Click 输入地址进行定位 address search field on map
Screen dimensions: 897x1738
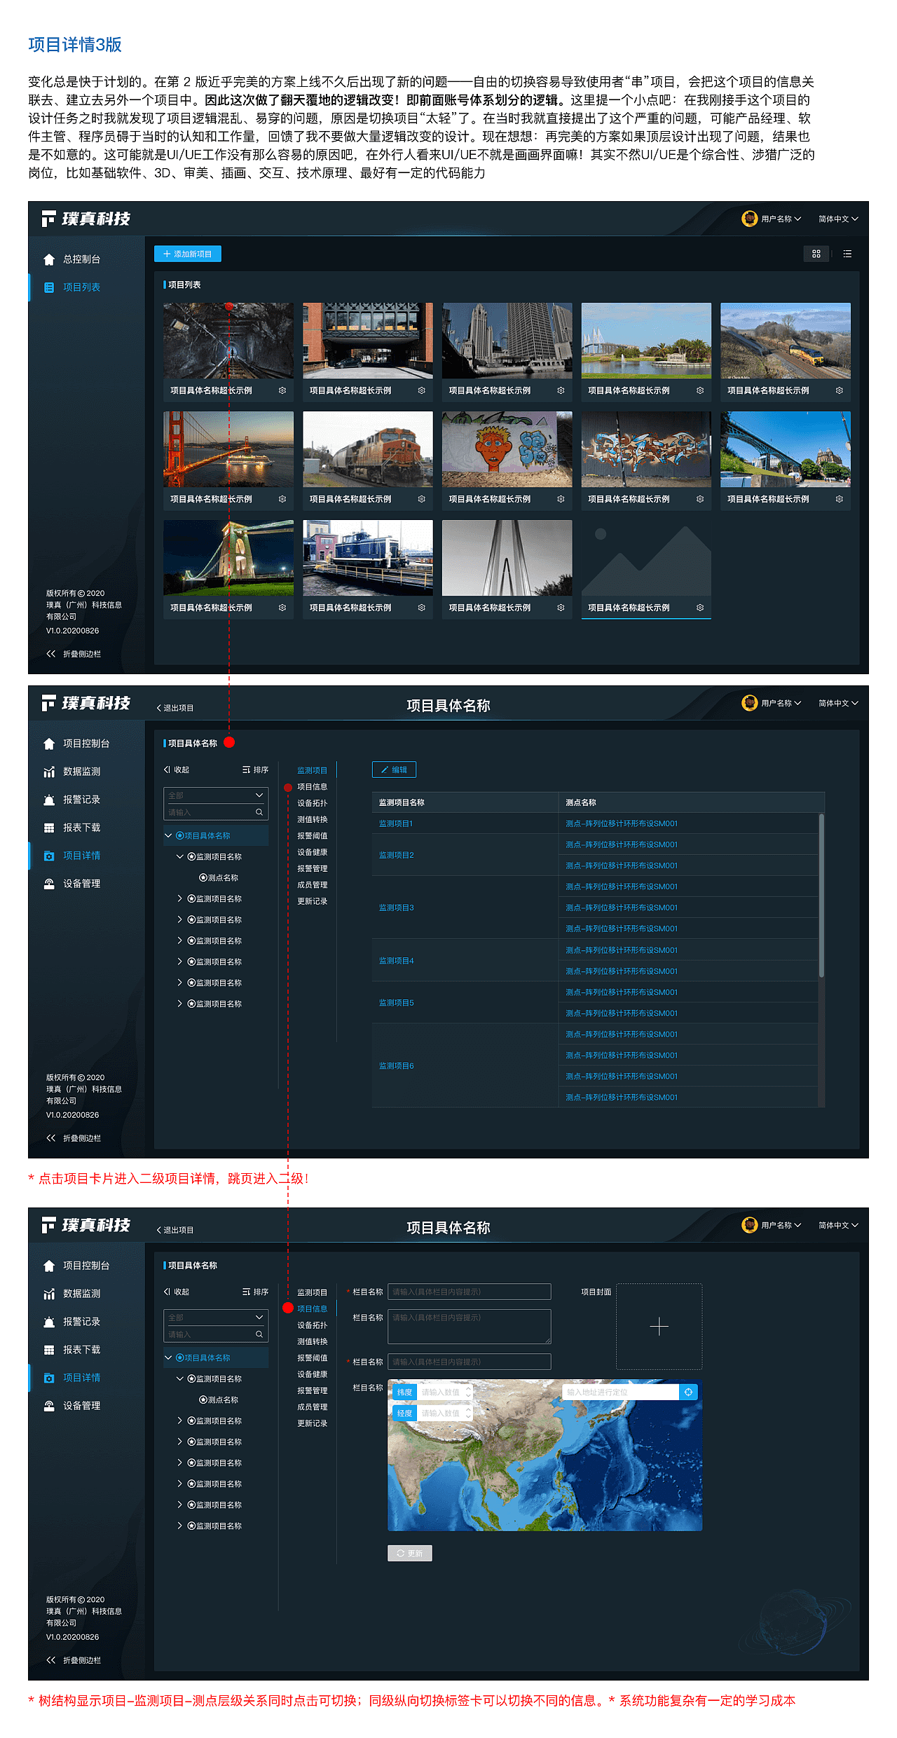pos(620,1392)
